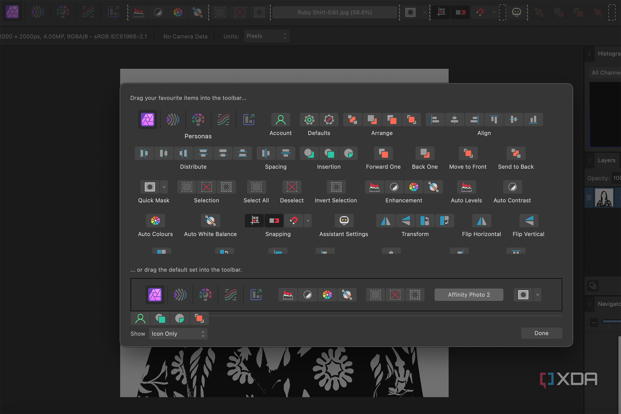Select the layer thumbnail in Layers panel
621x414 pixels.
click(x=604, y=198)
